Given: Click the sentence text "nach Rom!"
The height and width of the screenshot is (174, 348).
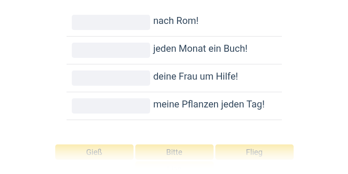Looking at the screenshot, I should pyautogui.click(x=176, y=21).
